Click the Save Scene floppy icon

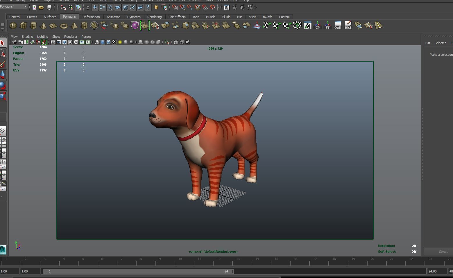[x=49, y=7]
